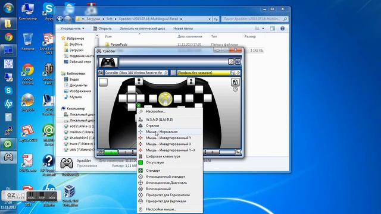Click Открыть in Explorer toolbar
Screen dimensions: 381x214
[102, 29]
